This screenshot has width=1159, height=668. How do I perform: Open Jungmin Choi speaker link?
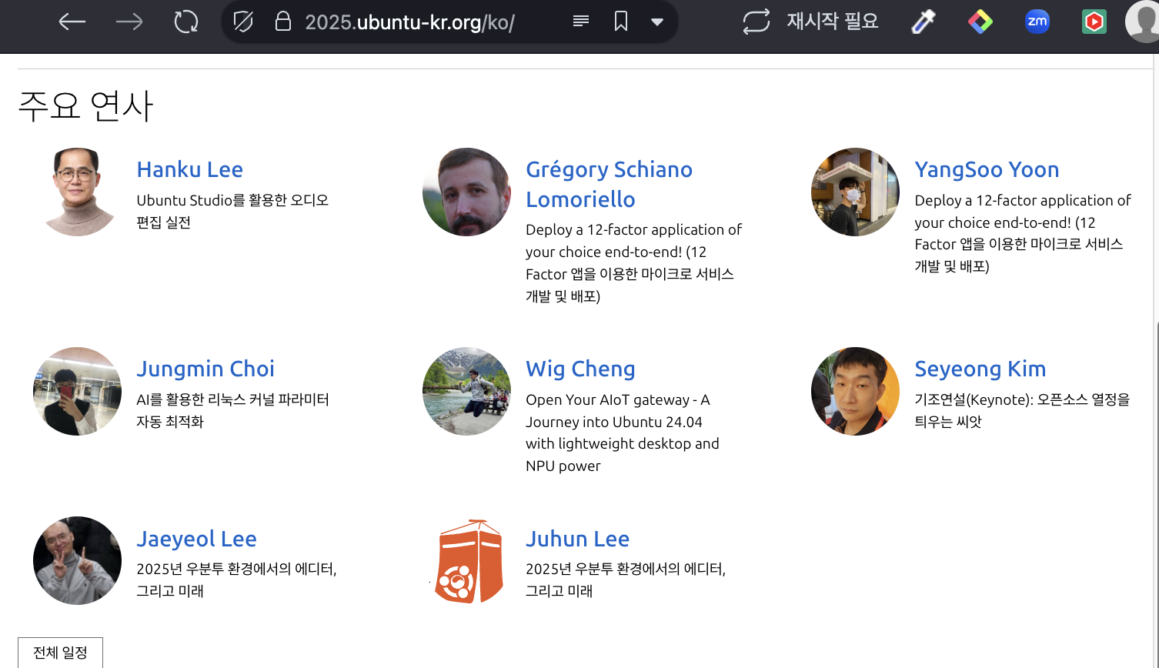pos(205,369)
